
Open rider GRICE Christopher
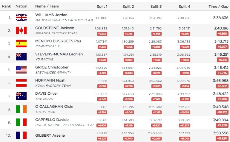point(52,67)
